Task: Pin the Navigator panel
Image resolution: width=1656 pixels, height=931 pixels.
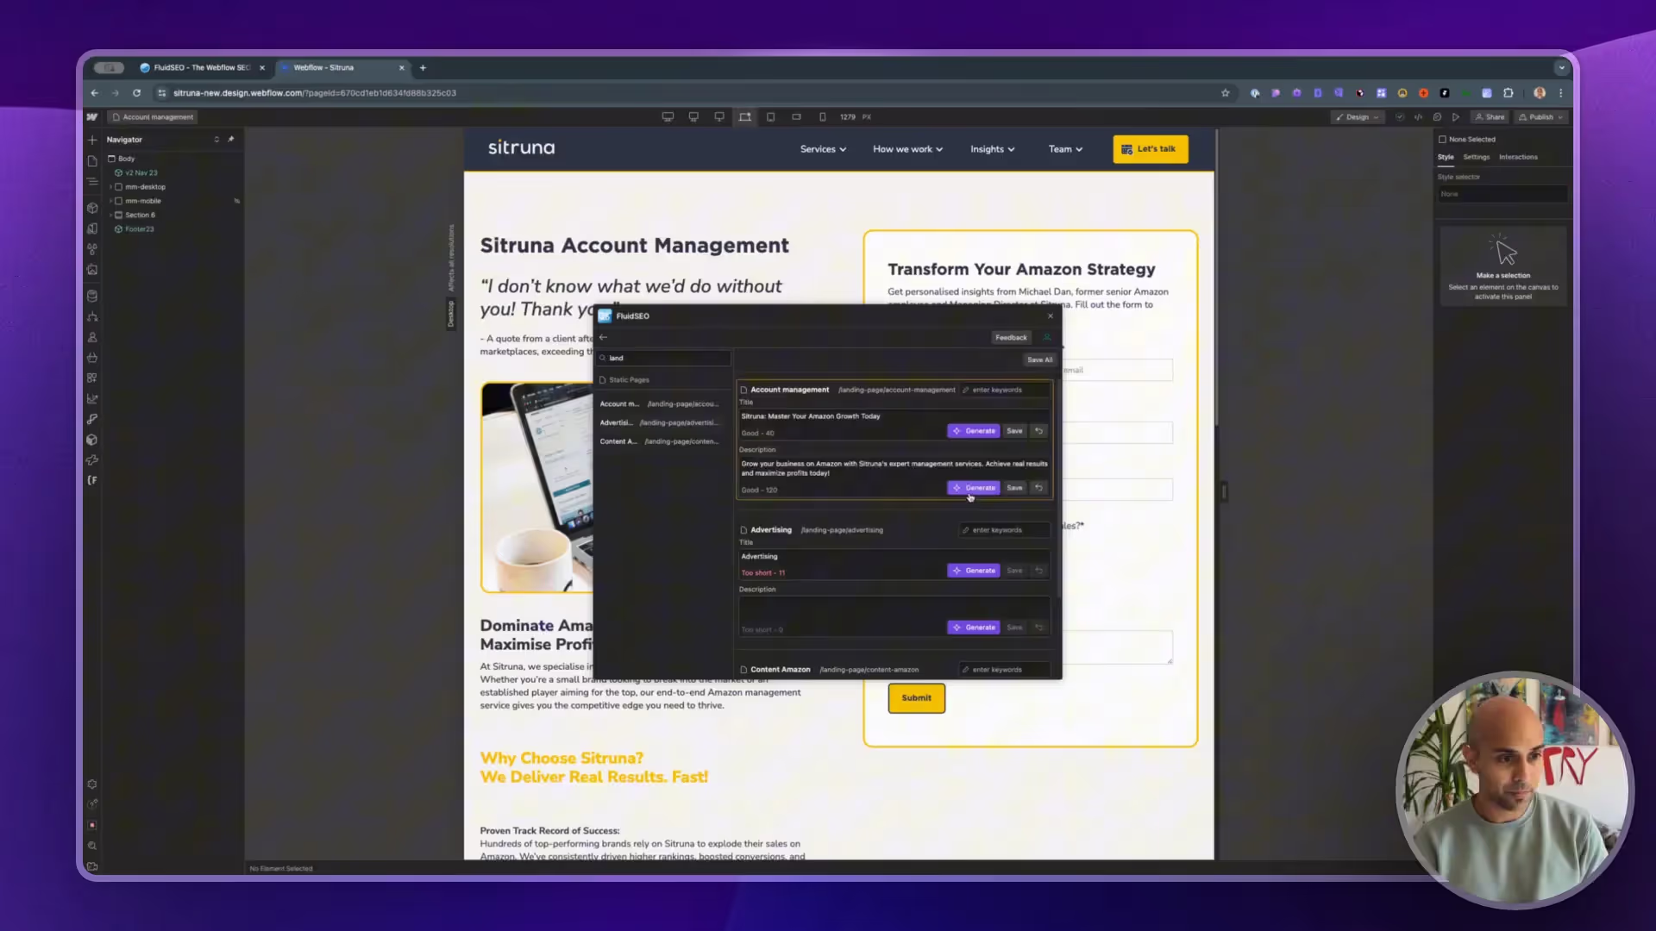Action: click(x=231, y=140)
